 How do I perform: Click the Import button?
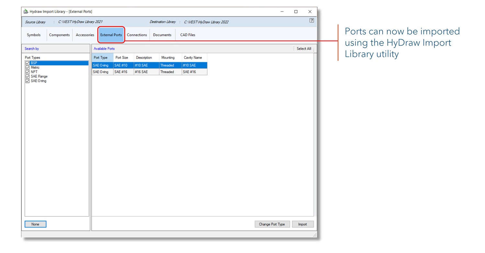[x=302, y=224]
